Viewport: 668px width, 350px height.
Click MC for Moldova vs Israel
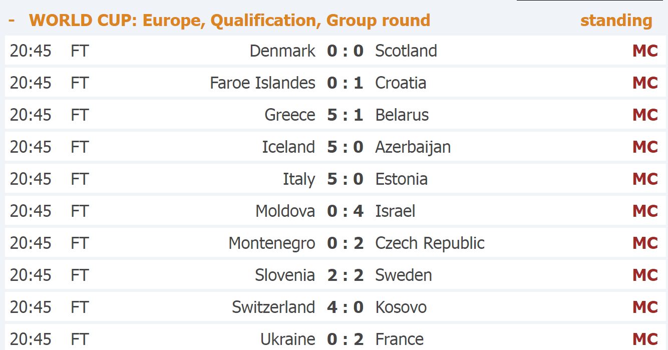tap(645, 211)
